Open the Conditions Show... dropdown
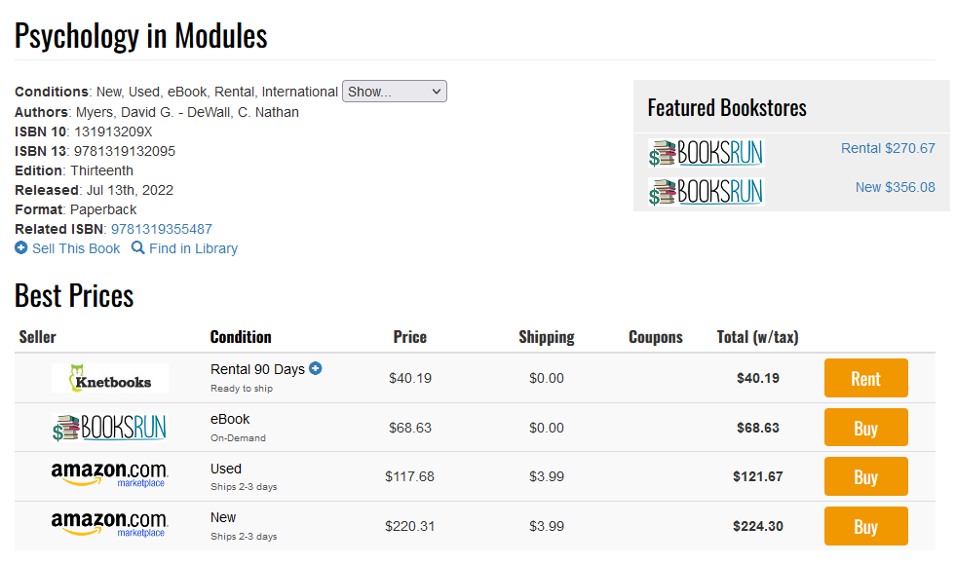This screenshot has height=564, width=956. (x=395, y=92)
